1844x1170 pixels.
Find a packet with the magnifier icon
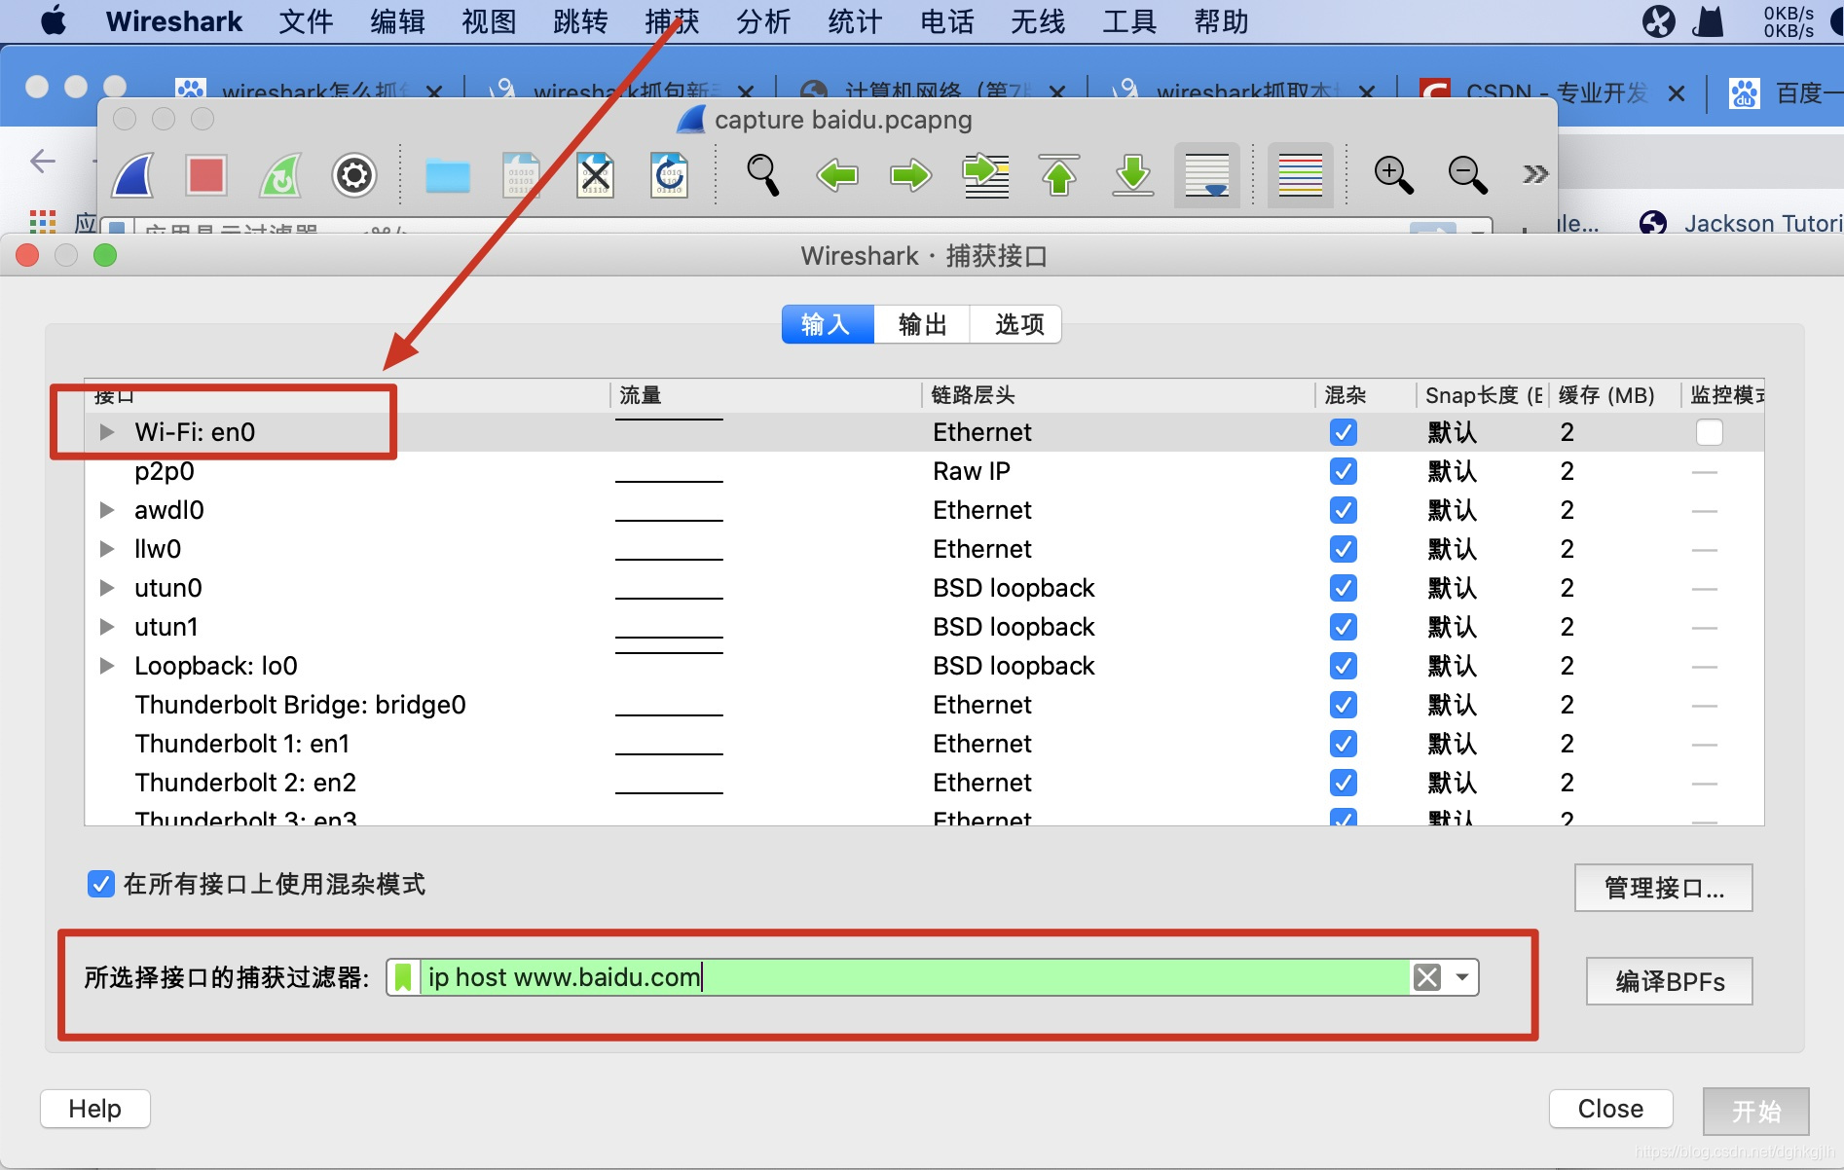(x=763, y=176)
